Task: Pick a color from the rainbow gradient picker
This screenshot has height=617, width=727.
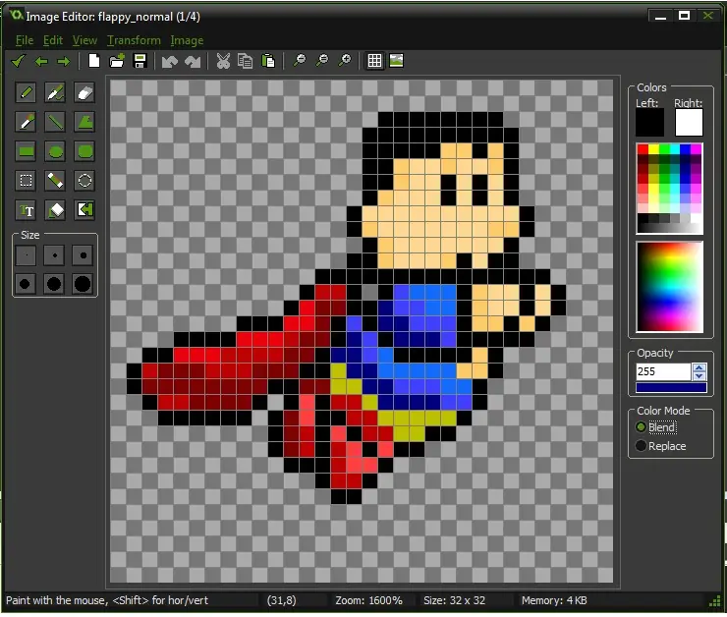Action: (x=669, y=288)
